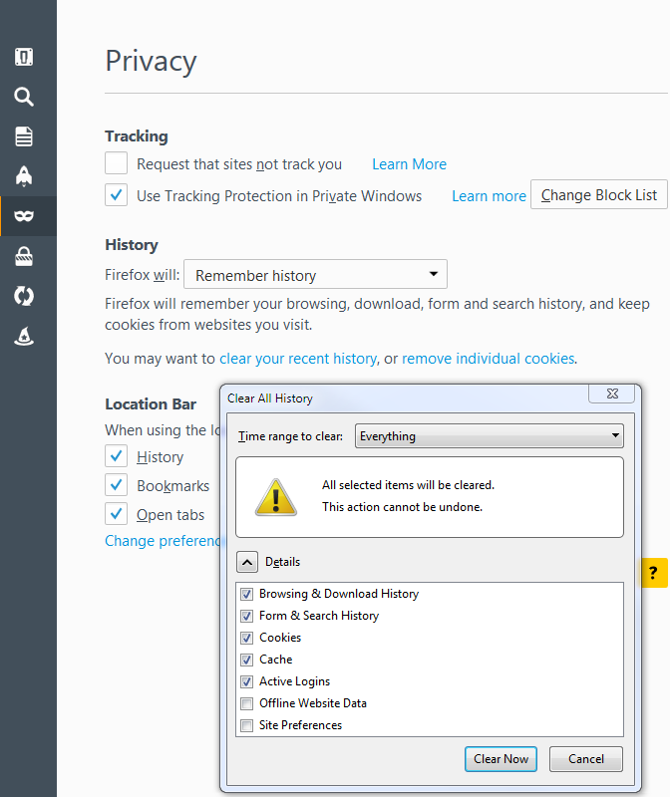Open the 'Firefox will' history dropdown

315,275
